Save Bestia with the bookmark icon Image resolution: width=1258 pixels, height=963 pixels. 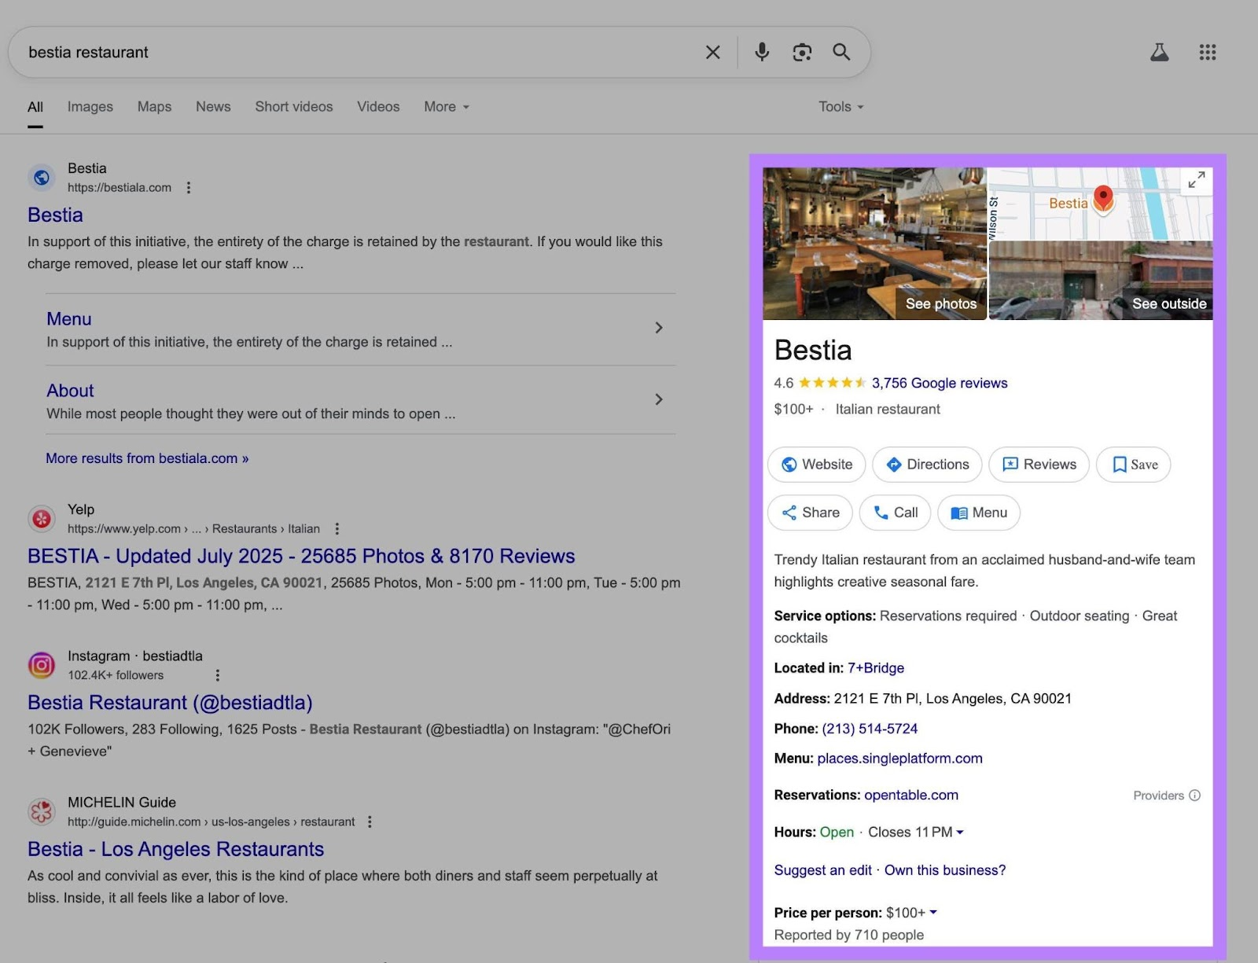pyautogui.click(x=1133, y=465)
